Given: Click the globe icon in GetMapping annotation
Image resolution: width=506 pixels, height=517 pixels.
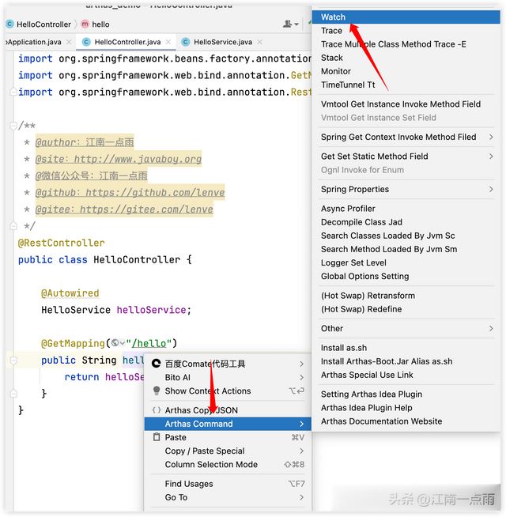Looking at the screenshot, I should click(115, 343).
